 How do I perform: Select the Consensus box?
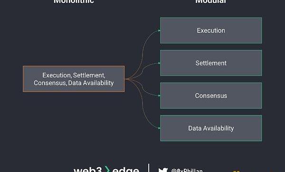(211, 96)
